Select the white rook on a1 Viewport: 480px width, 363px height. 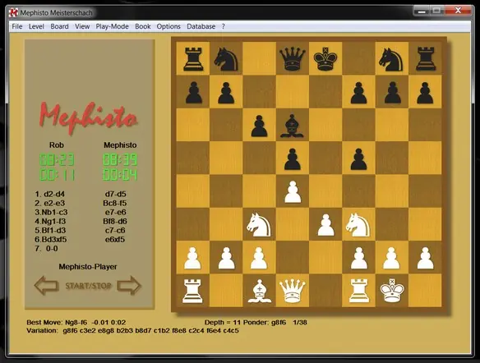pos(192,291)
